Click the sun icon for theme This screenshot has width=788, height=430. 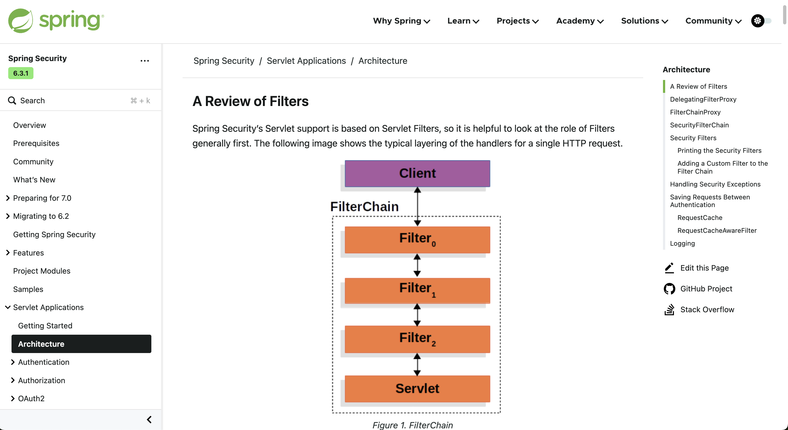[757, 21]
